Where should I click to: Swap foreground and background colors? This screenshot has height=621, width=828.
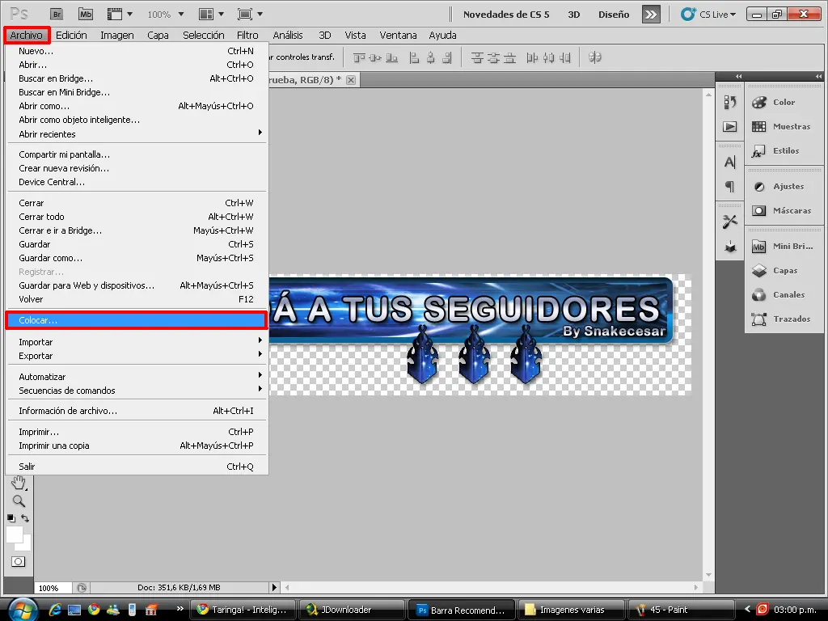[x=25, y=518]
